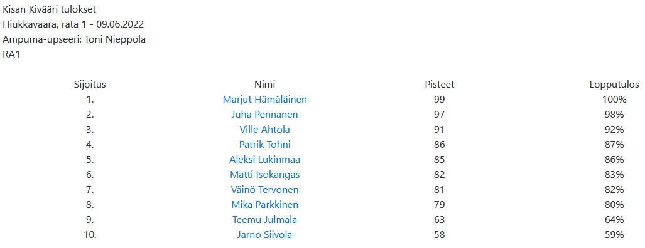This screenshot has height=248, width=645.
Task: Click the Kisan Kivääri tulokset title
Action: [50, 9]
